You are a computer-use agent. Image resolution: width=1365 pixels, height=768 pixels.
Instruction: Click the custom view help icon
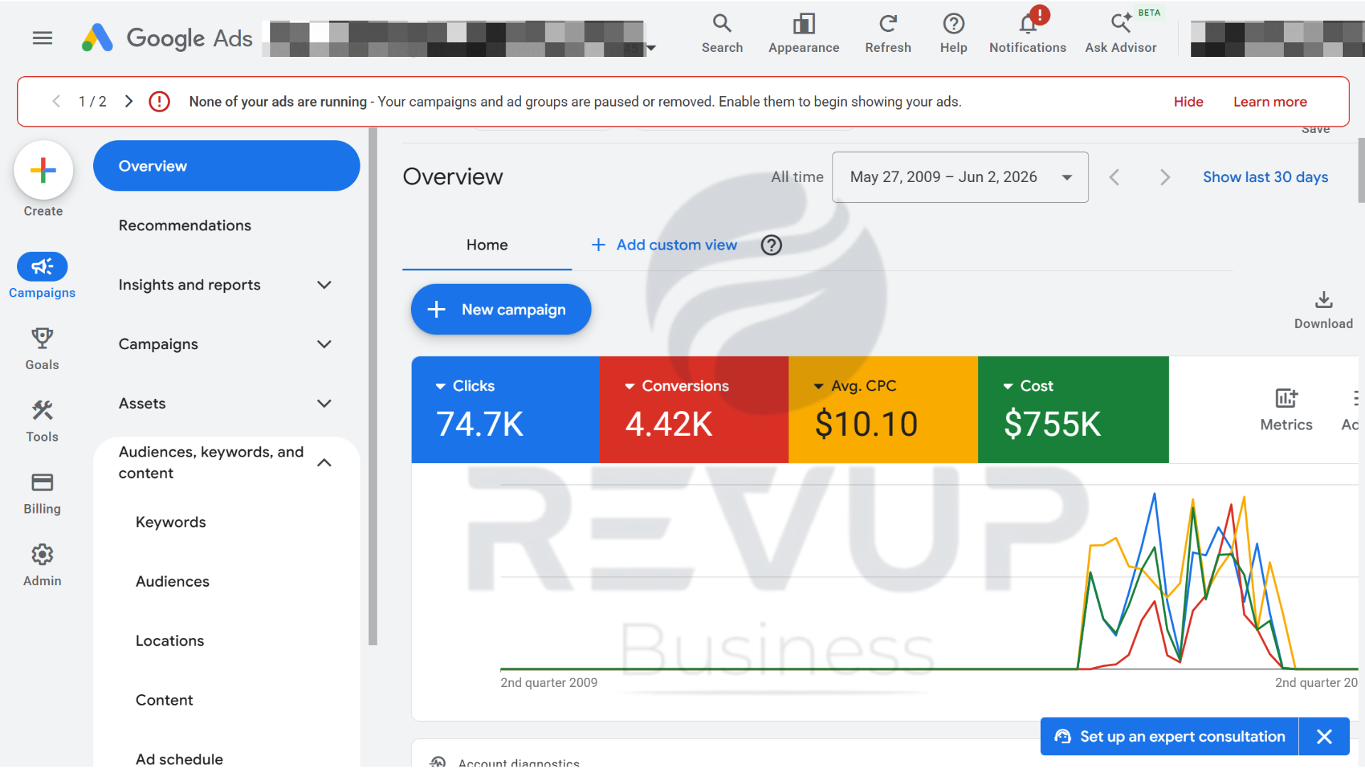(771, 245)
